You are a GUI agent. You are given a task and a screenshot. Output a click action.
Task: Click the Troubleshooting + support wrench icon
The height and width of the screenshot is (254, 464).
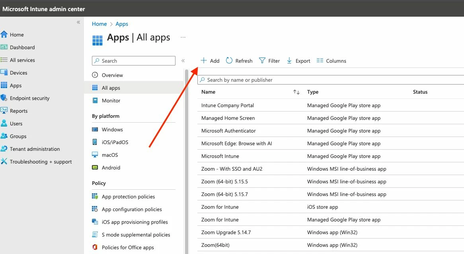point(4,162)
